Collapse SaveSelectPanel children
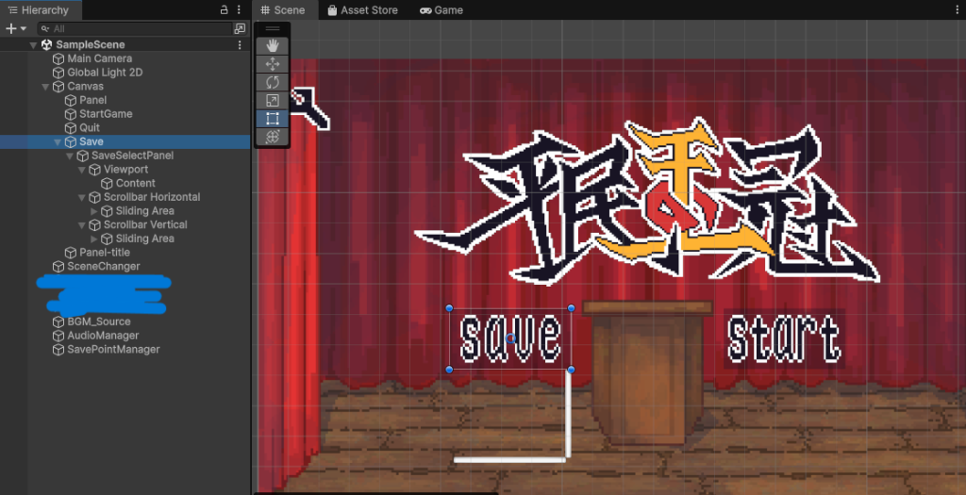This screenshot has width=966, height=495. (x=70, y=156)
